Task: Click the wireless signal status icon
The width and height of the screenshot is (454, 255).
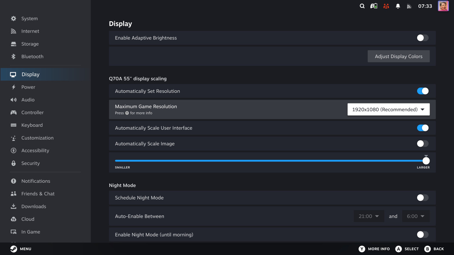Action: (x=409, y=6)
